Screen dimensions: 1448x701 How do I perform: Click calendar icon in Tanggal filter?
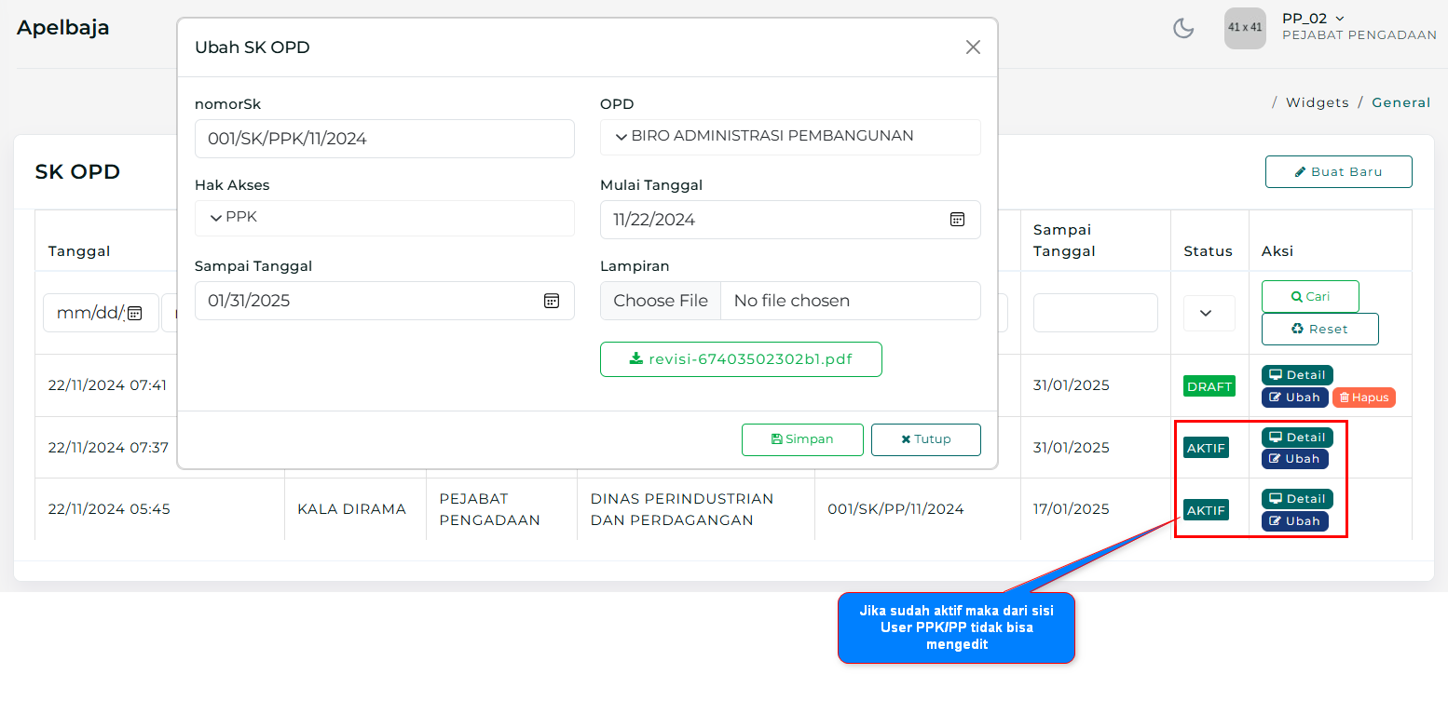click(x=134, y=313)
